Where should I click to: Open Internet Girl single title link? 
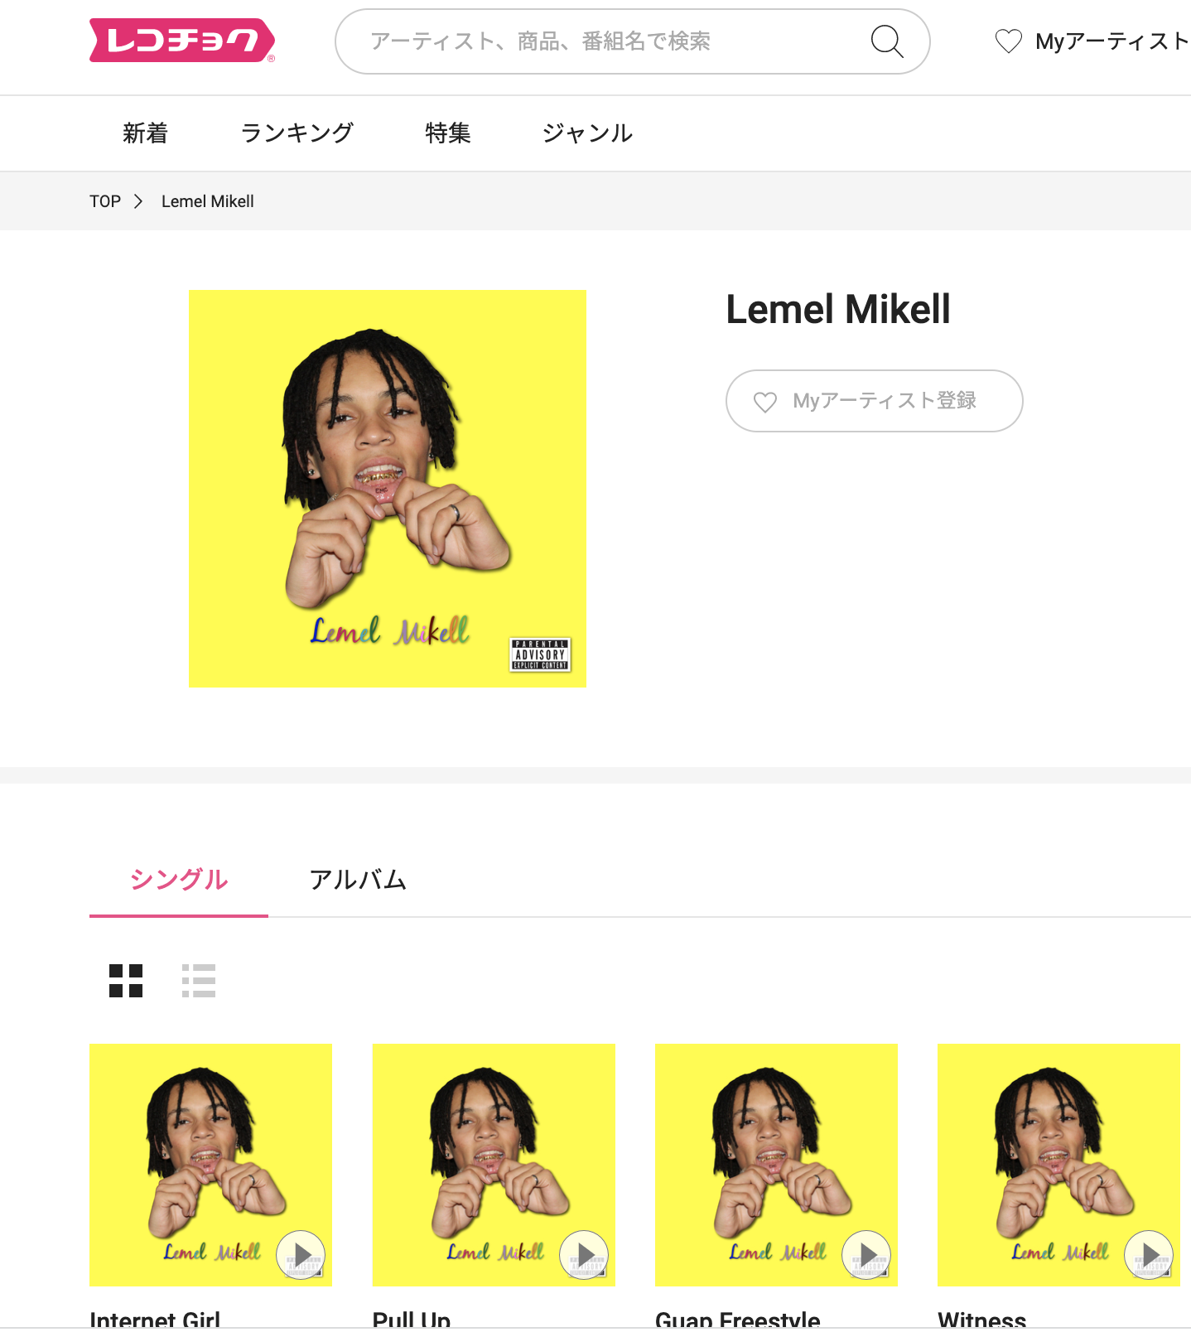[155, 1320]
